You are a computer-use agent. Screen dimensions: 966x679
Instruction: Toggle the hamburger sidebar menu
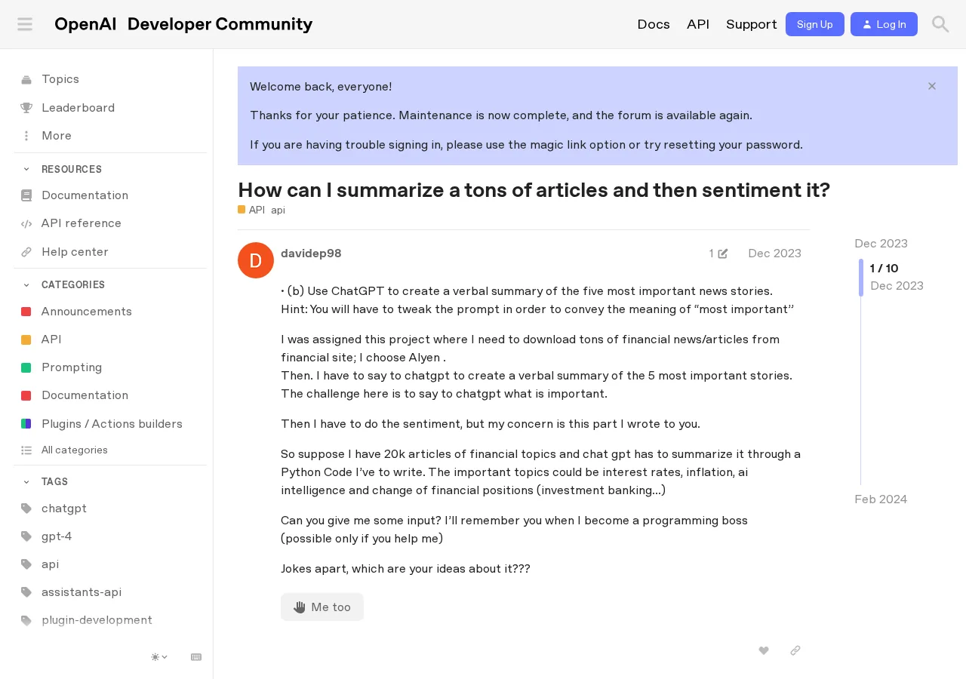(25, 24)
